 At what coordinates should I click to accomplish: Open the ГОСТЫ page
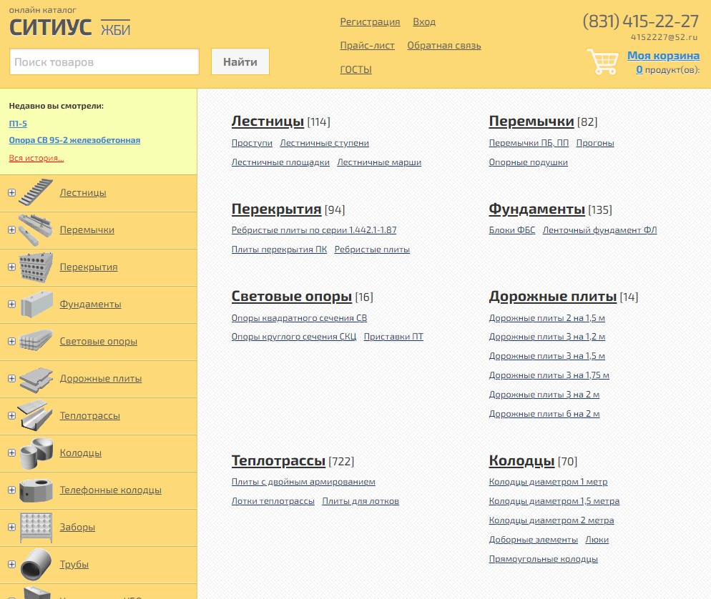(x=356, y=69)
